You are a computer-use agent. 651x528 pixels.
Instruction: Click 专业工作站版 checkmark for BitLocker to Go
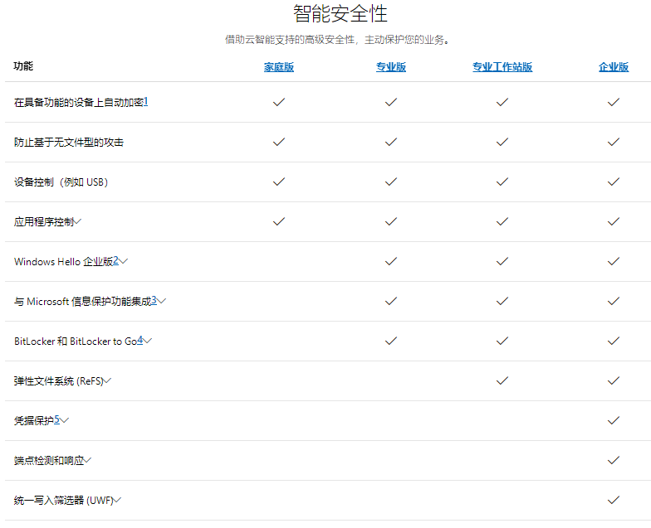(x=502, y=341)
